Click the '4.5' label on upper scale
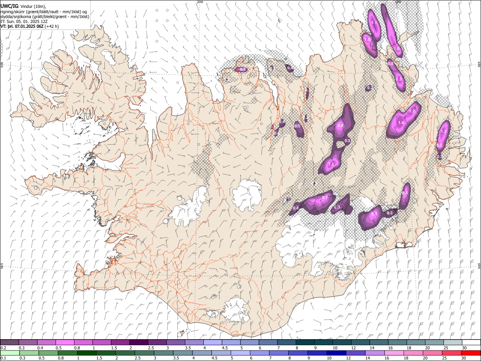Image resolution: width=481 pixels, height=361 pixels. [x=225, y=348]
